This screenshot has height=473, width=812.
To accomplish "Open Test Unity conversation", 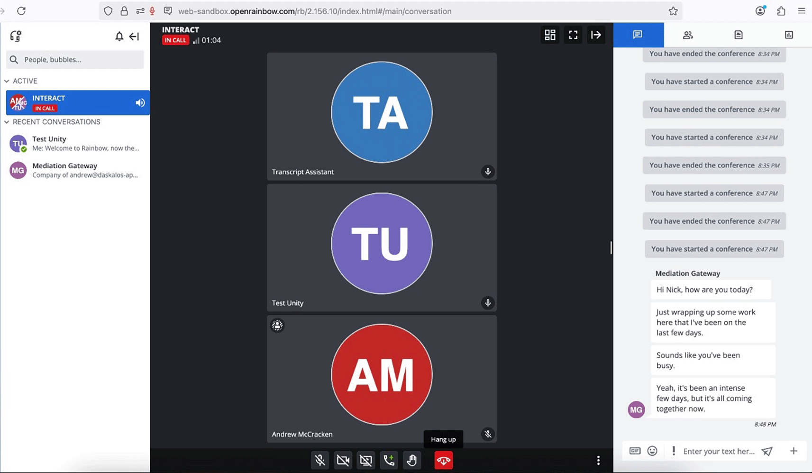I will (76, 143).
